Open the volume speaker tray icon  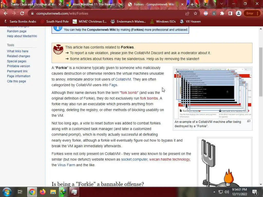point(227,192)
